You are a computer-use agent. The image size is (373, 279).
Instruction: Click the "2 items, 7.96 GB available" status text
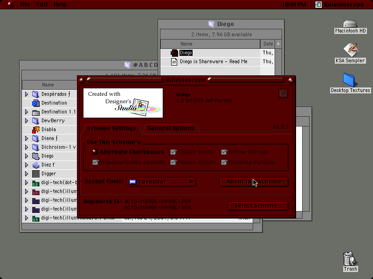(x=221, y=34)
